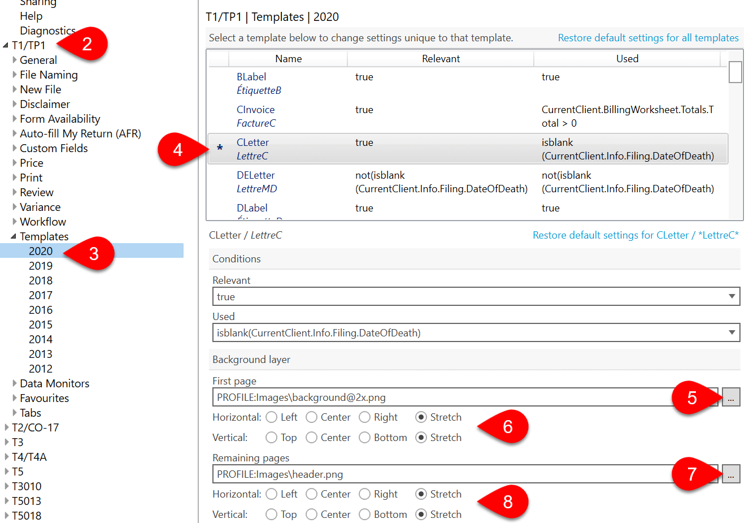Expand the Auto-fill My Return (AFR) arrow
The height and width of the screenshot is (523, 749).
pos(14,133)
